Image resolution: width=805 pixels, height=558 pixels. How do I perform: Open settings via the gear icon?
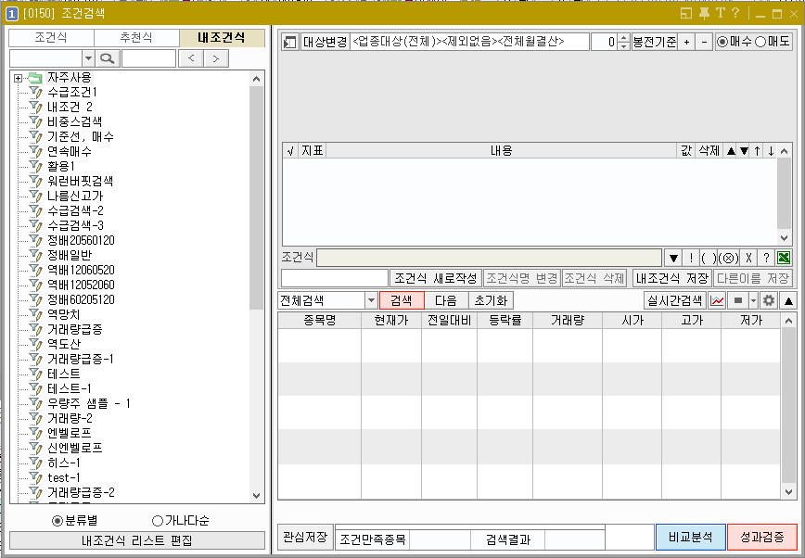[770, 300]
